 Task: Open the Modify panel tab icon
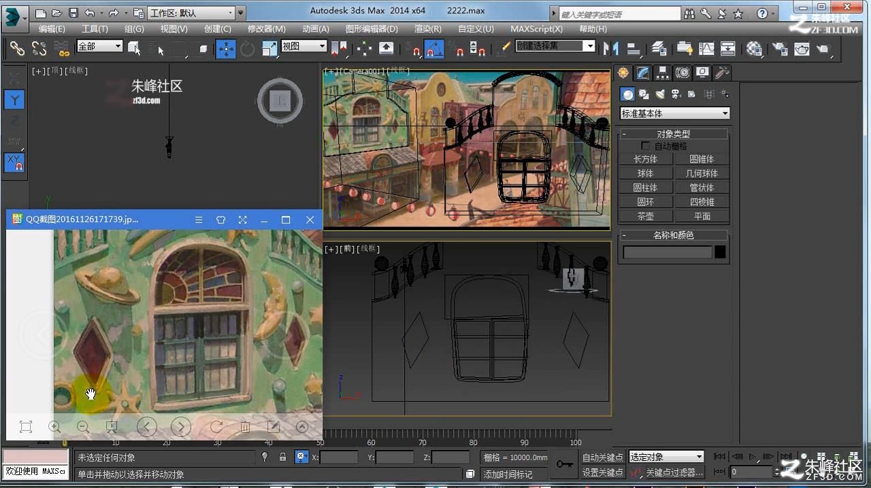[642, 73]
